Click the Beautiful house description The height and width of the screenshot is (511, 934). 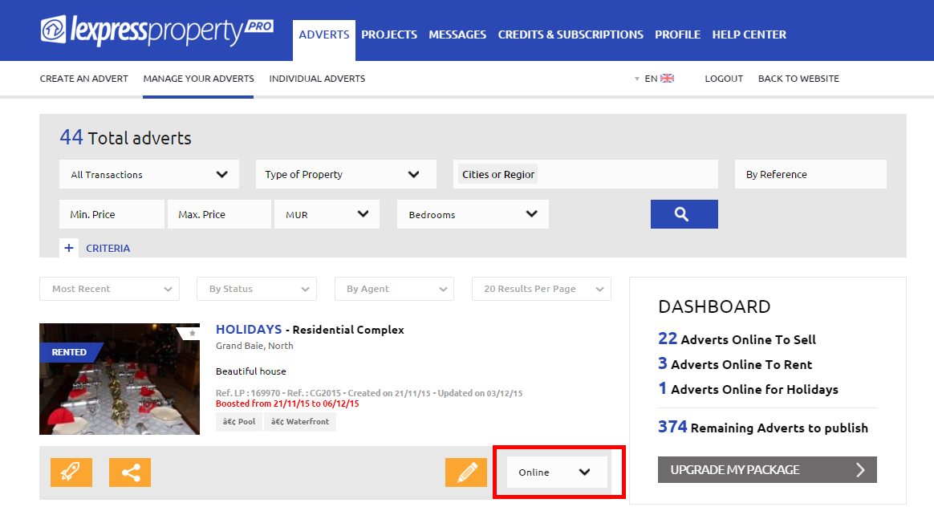[251, 371]
